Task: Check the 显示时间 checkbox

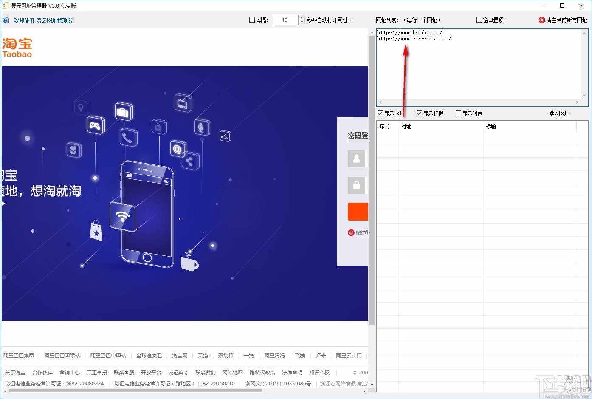Action: 458,113
